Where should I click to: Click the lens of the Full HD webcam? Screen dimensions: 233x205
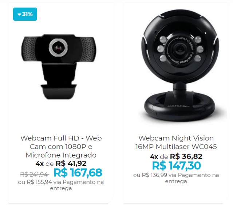point(58,48)
